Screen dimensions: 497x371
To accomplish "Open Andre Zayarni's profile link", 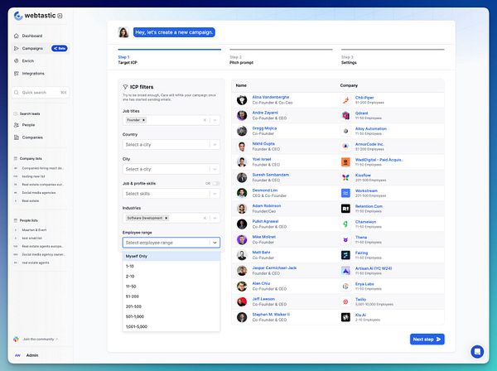I will coord(265,113).
